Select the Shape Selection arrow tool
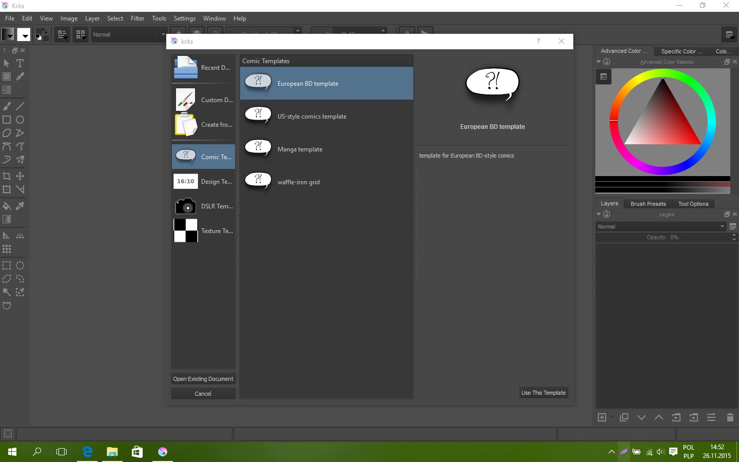This screenshot has height=462, width=739. tap(7, 63)
